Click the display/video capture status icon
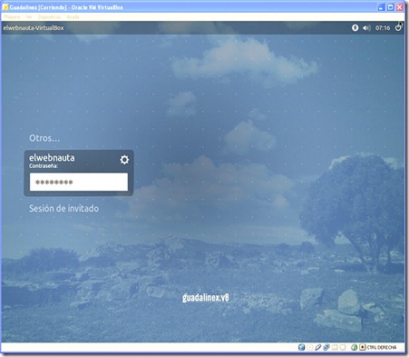Image resolution: width=409 pixels, height=357 pixels. click(x=343, y=347)
